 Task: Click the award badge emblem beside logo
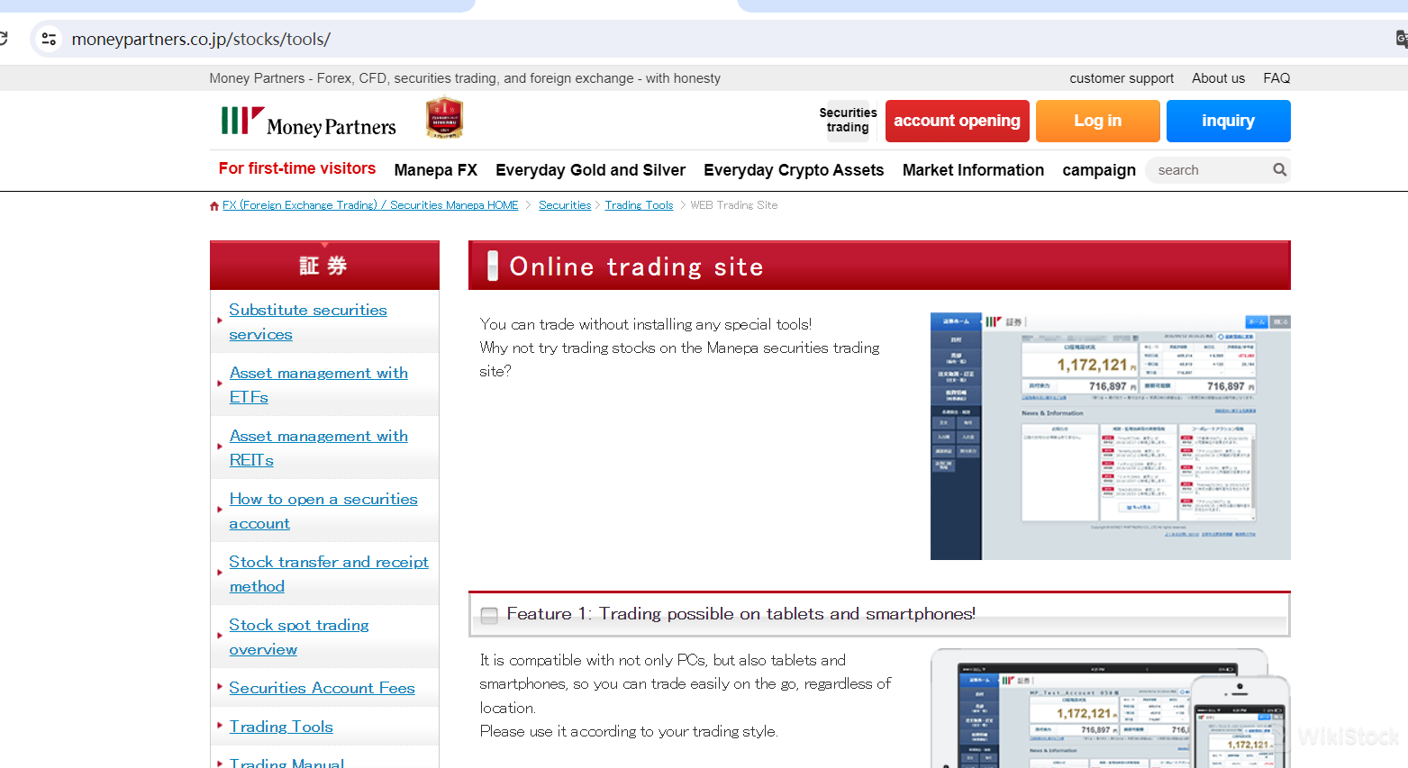[444, 118]
